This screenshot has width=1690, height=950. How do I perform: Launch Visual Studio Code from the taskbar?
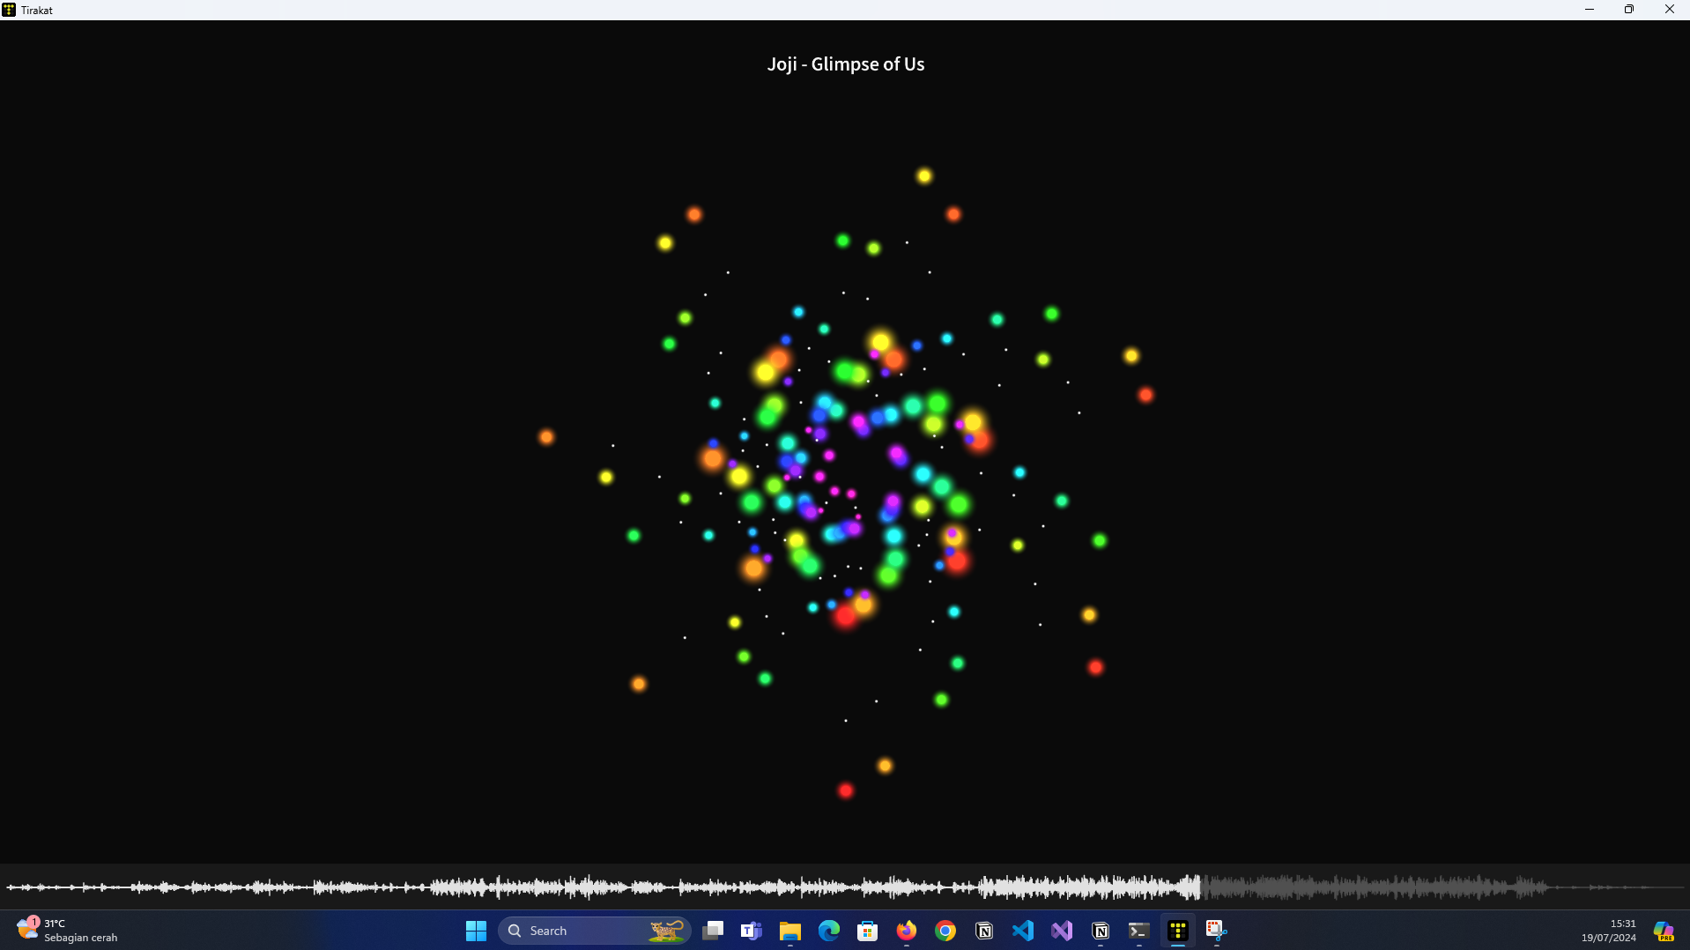[x=1023, y=931]
